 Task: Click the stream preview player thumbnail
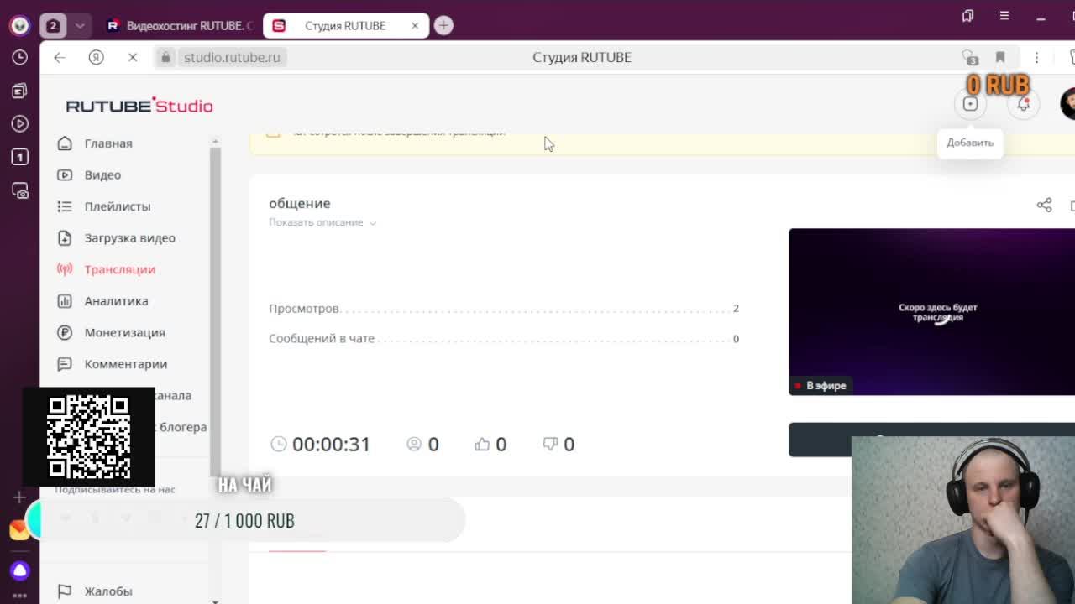coord(931,311)
